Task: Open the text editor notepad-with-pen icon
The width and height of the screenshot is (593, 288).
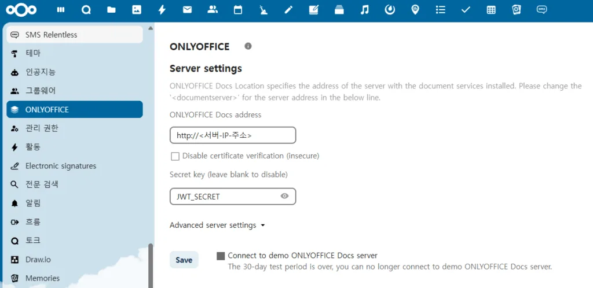Action: tap(314, 10)
